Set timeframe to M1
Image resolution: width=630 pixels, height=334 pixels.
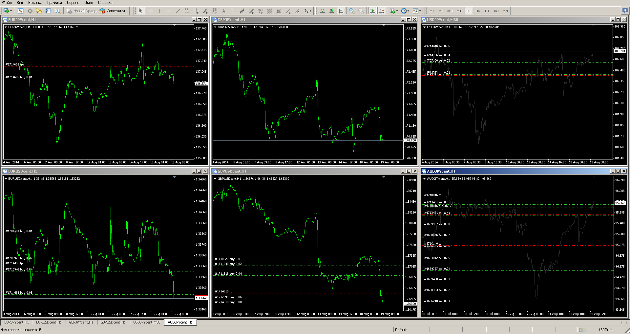pos(432,11)
